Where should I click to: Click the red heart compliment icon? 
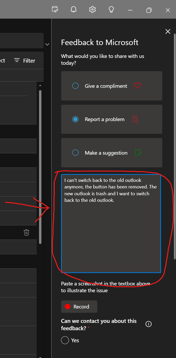coord(137,86)
